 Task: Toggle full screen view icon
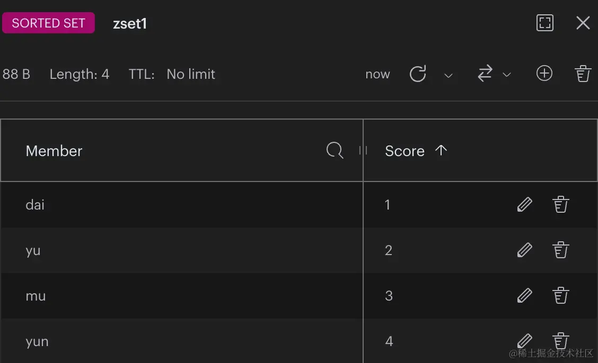click(545, 23)
